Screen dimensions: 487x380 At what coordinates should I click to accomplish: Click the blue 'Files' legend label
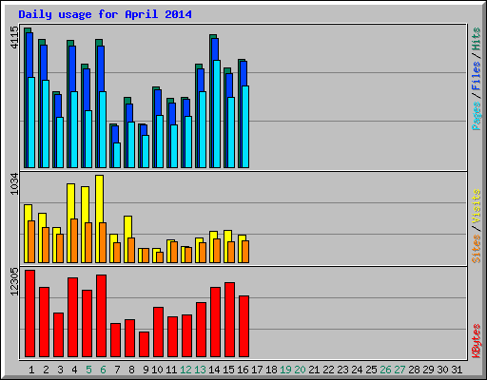click(476, 75)
